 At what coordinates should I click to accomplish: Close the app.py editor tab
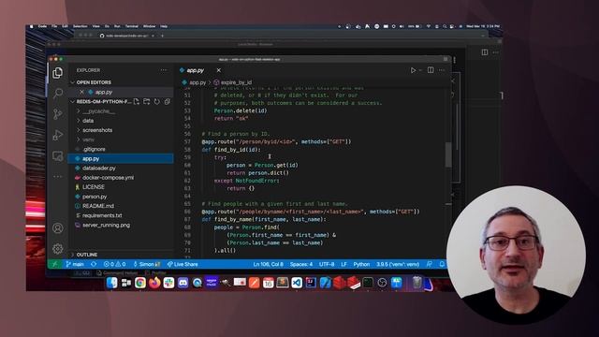tap(218, 70)
